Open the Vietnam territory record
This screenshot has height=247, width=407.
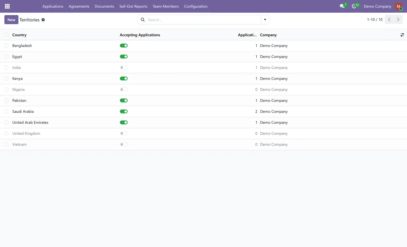tap(19, 144)
